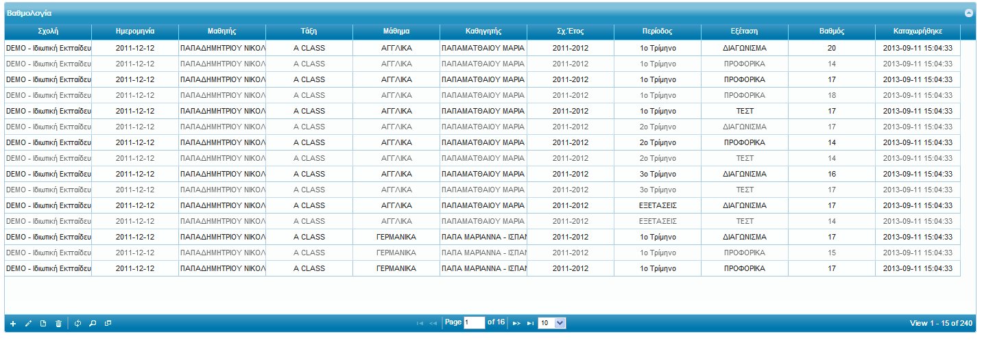Image resolution: width=982 pixels, height=347 pixels.
Task: Sort by the Ημερομηνία column header
Action: click(135, 31)
